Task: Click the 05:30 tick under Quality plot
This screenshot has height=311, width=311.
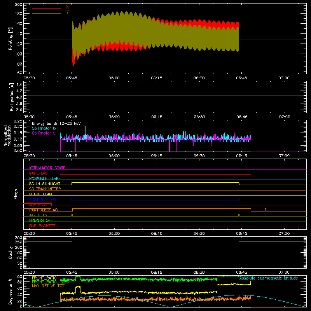Action: pos(29,273)
